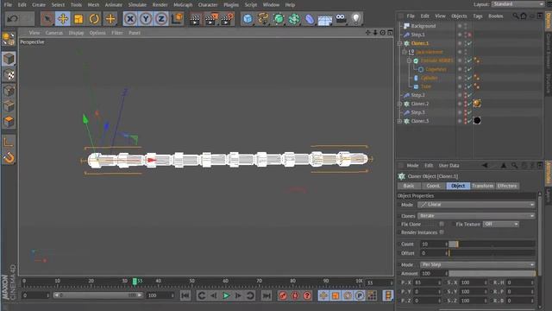Viewport: 552px width, 311px height.
Task: Go to start of animation
Action: [x=185, y=295]
